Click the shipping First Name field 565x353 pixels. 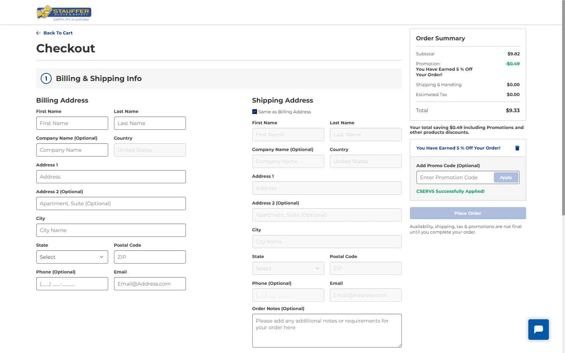click(288, 135)
